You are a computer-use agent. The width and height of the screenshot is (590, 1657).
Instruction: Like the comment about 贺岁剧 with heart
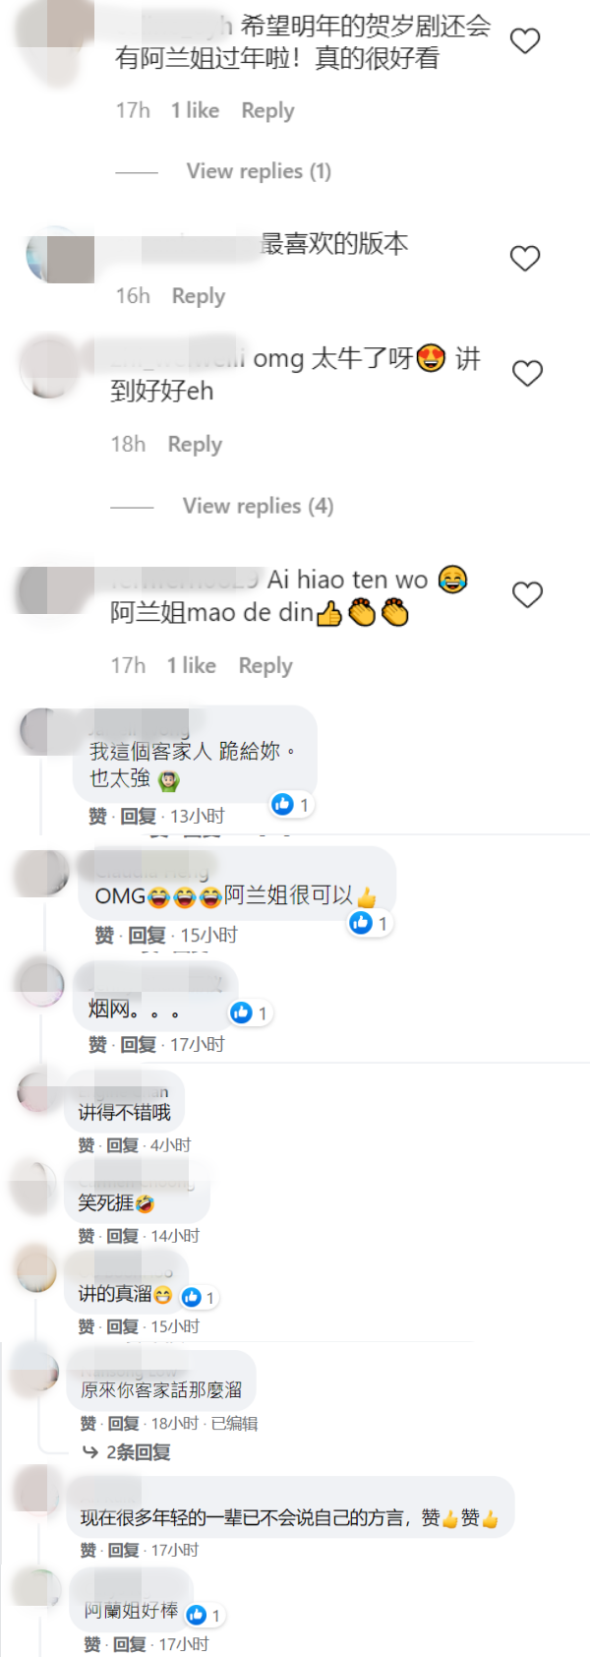525,41
